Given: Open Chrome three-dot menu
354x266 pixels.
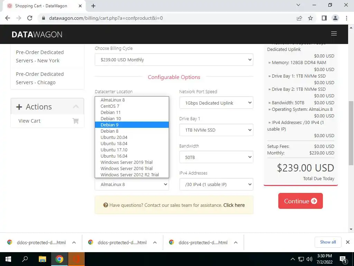Looking at the screenshot, I should [x=346, y=18].
